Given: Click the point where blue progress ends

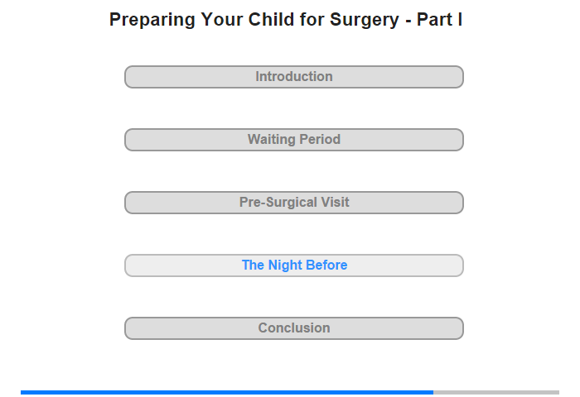Looking at the screenshot, I should tap(433, 392).
